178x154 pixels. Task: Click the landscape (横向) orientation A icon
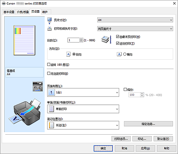click(x=119, y=54)
